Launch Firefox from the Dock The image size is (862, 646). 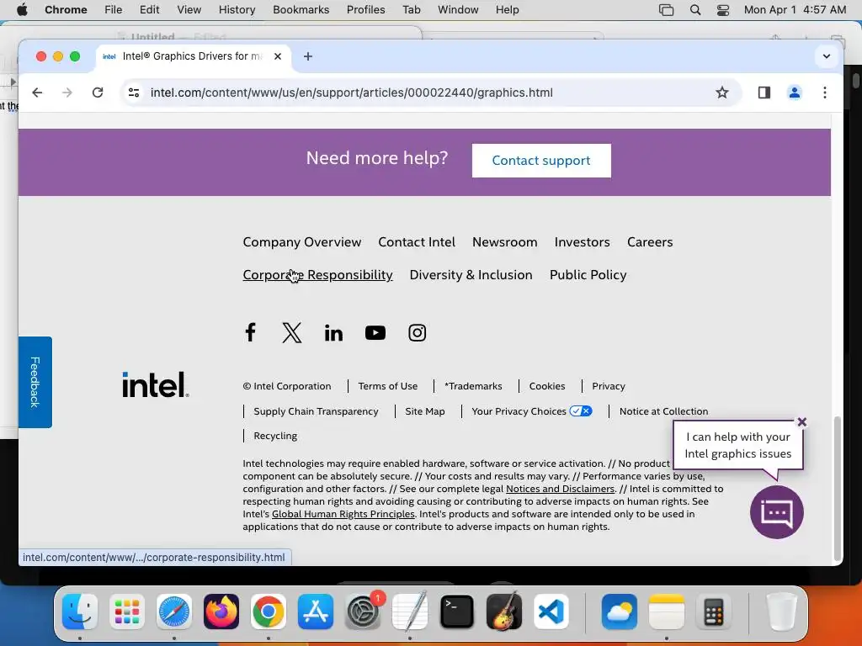point(221,612)
